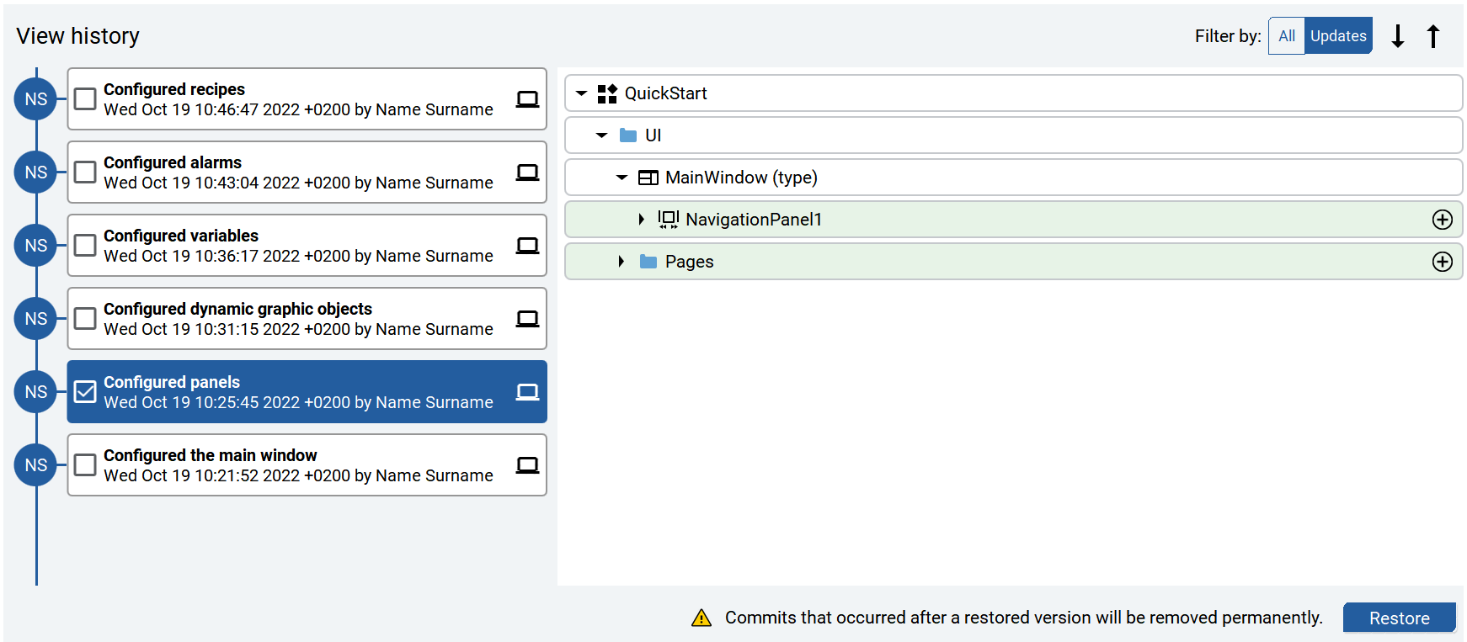Image resolution: width=1467 pixels, height=642 pixels.
Task: Filter history by All
Action: click(x=1286, y=36)
